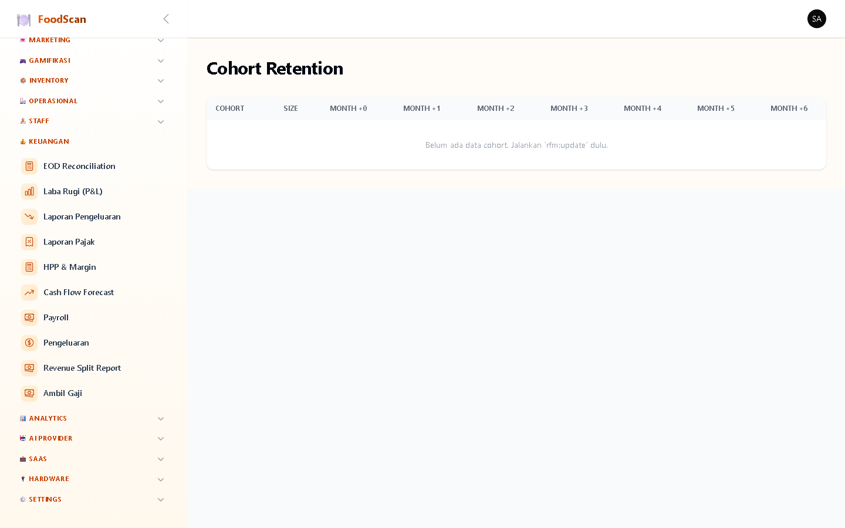
Task: Click the Payroll banknote icon
Action: pyautogui.click(x=29, y=317)
